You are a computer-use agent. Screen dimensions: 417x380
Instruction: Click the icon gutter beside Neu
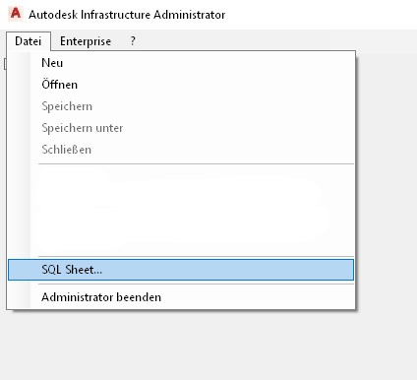19,63
